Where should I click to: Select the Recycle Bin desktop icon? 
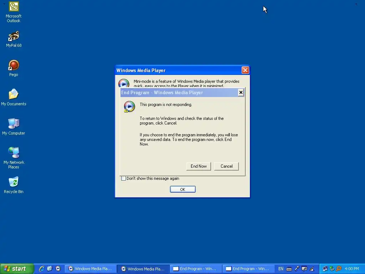(x=14, y=185)
